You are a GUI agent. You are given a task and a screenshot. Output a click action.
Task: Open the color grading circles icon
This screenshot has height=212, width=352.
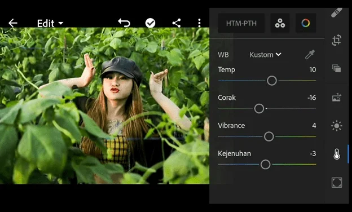click(280, 23)
